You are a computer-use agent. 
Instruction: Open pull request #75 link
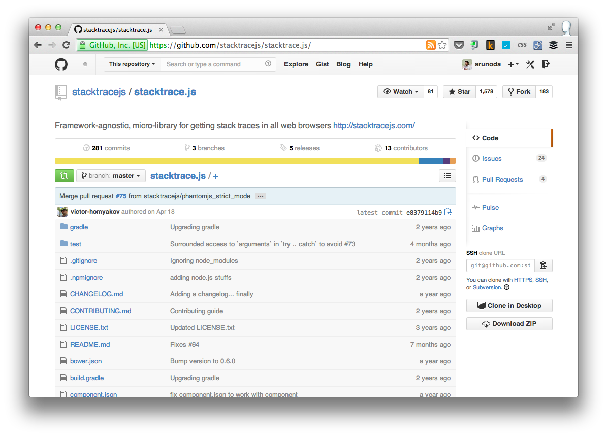pyautogui.click(x=121, y=196)
